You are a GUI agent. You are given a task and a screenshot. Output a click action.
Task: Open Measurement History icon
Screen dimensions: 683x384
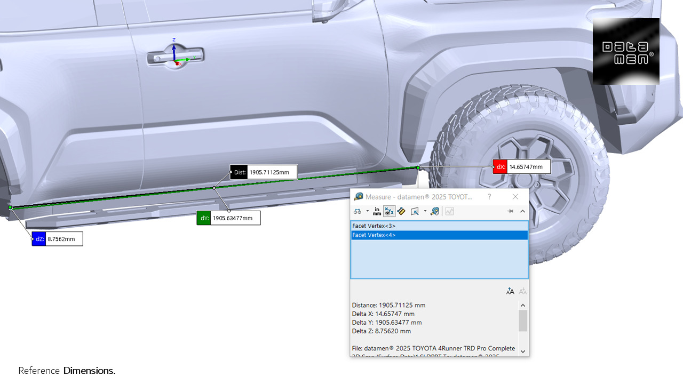pyautogui.click(x=435, y=211)
